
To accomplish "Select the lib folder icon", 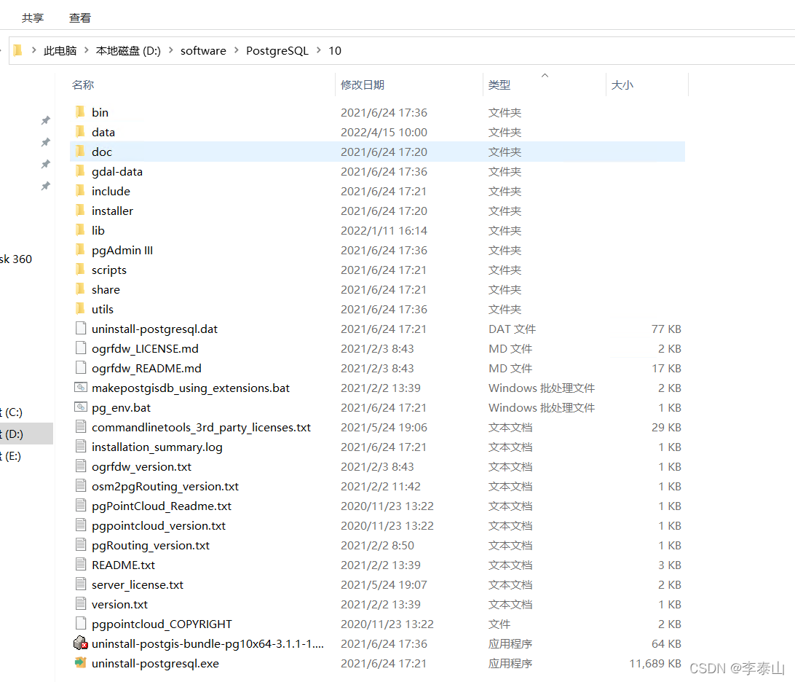I will (80, 230).
